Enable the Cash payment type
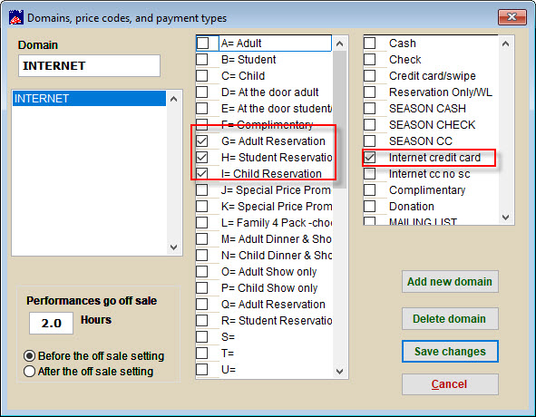Screen dimensions: 536x417 (x=369, y=44)
